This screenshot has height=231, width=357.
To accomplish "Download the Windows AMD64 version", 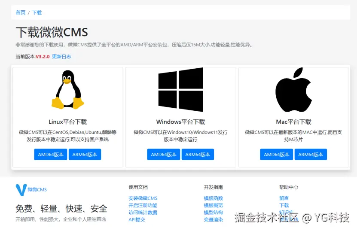I will coord(164,155).
